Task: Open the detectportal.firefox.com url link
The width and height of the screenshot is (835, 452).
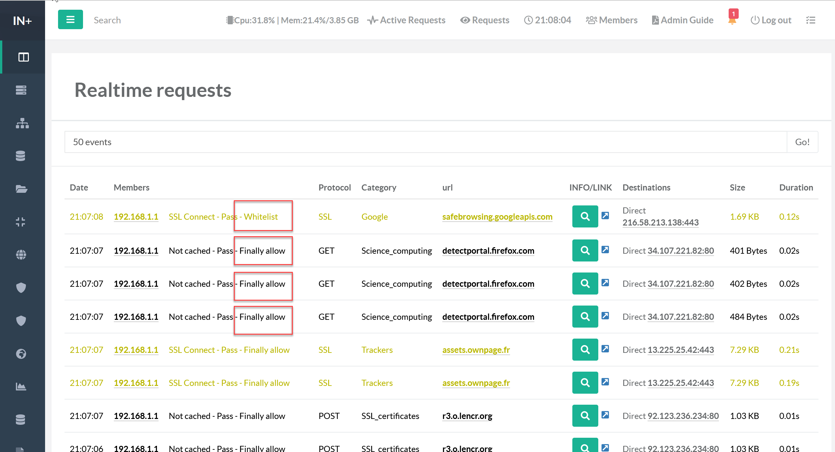Action: point(488,251)
